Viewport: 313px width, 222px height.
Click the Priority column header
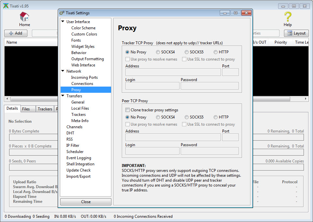[280, 42]
